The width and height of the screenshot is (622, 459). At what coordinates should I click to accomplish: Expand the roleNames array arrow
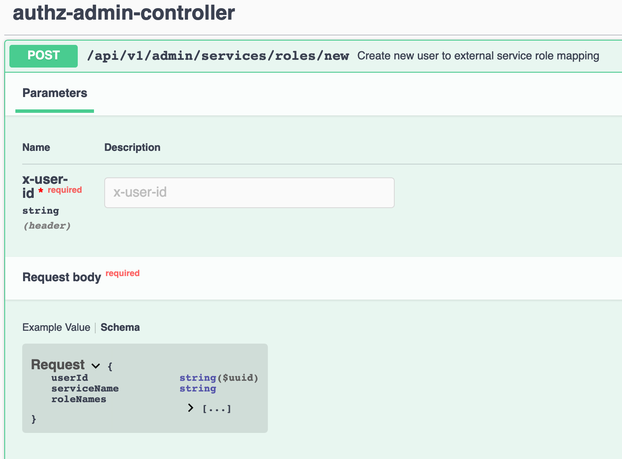click(x=191, y=408)
